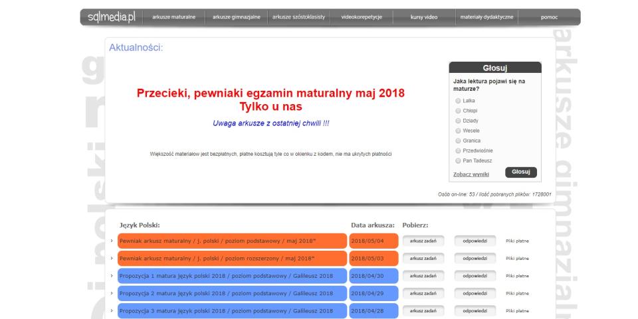Open the Zobacz wyniki link

pyautogui.click(x=471, y=174)
